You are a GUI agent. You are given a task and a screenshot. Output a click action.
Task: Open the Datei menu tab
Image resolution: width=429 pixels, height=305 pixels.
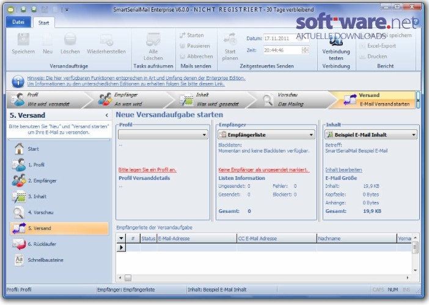click(18, 22)
